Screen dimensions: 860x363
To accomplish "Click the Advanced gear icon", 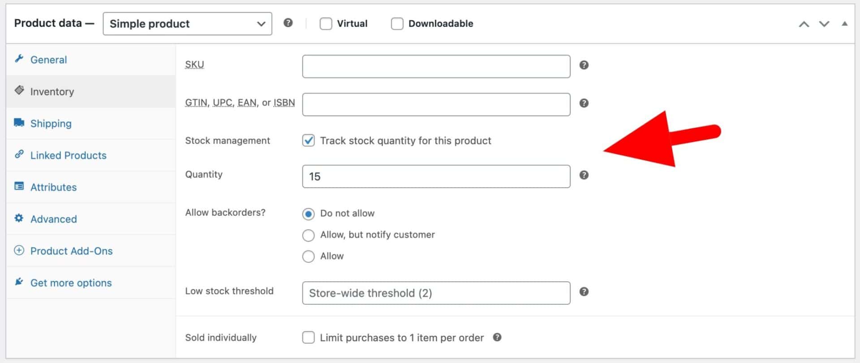I will pos(19,218).
